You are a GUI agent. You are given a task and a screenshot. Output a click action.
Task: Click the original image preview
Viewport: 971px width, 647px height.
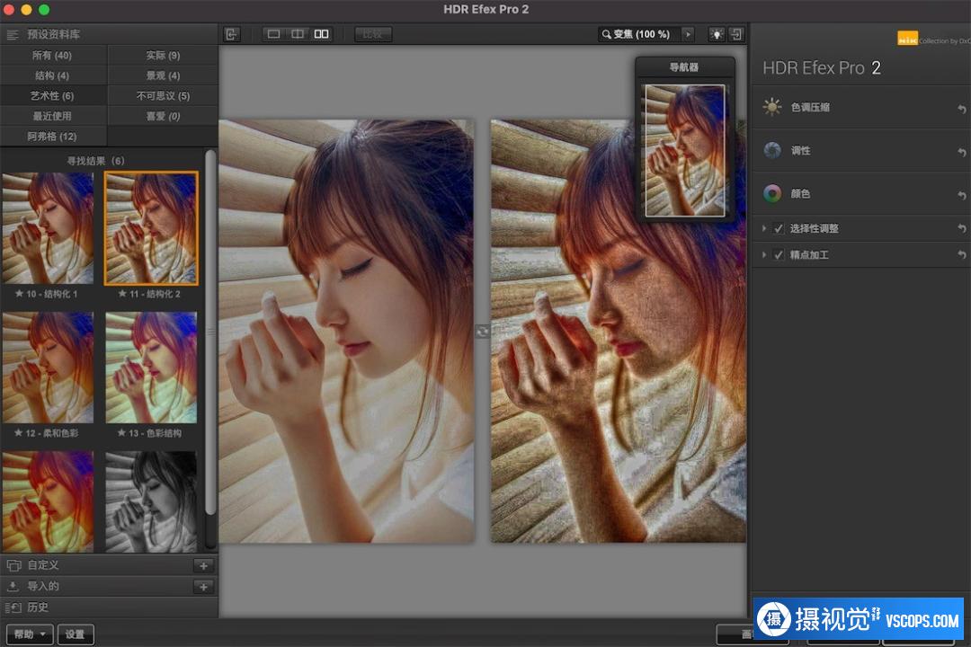(x=347, y=332)
